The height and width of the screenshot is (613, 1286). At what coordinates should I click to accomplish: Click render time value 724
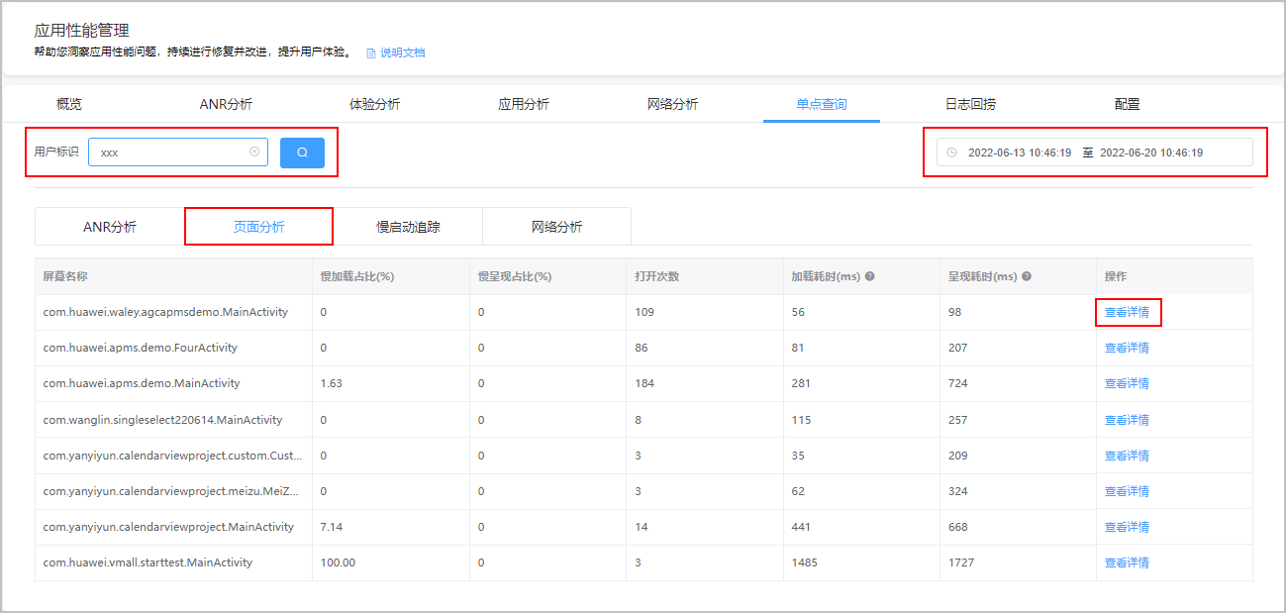coord(958,383)
